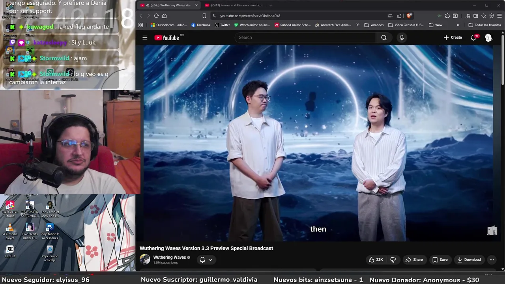The image size is (505, 284).
Task: Open PRAGMATA SKETCHBOOK desktop shortcut
Action: (x=30, y=209)
